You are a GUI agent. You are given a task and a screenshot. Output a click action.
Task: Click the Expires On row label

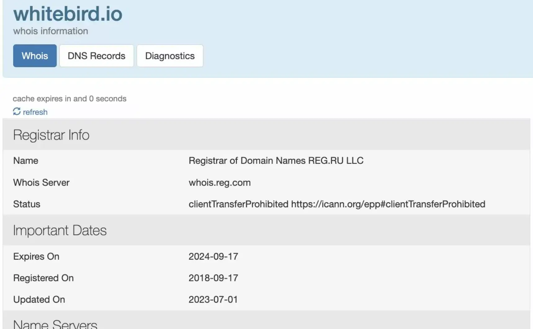[x=36, y=257]
